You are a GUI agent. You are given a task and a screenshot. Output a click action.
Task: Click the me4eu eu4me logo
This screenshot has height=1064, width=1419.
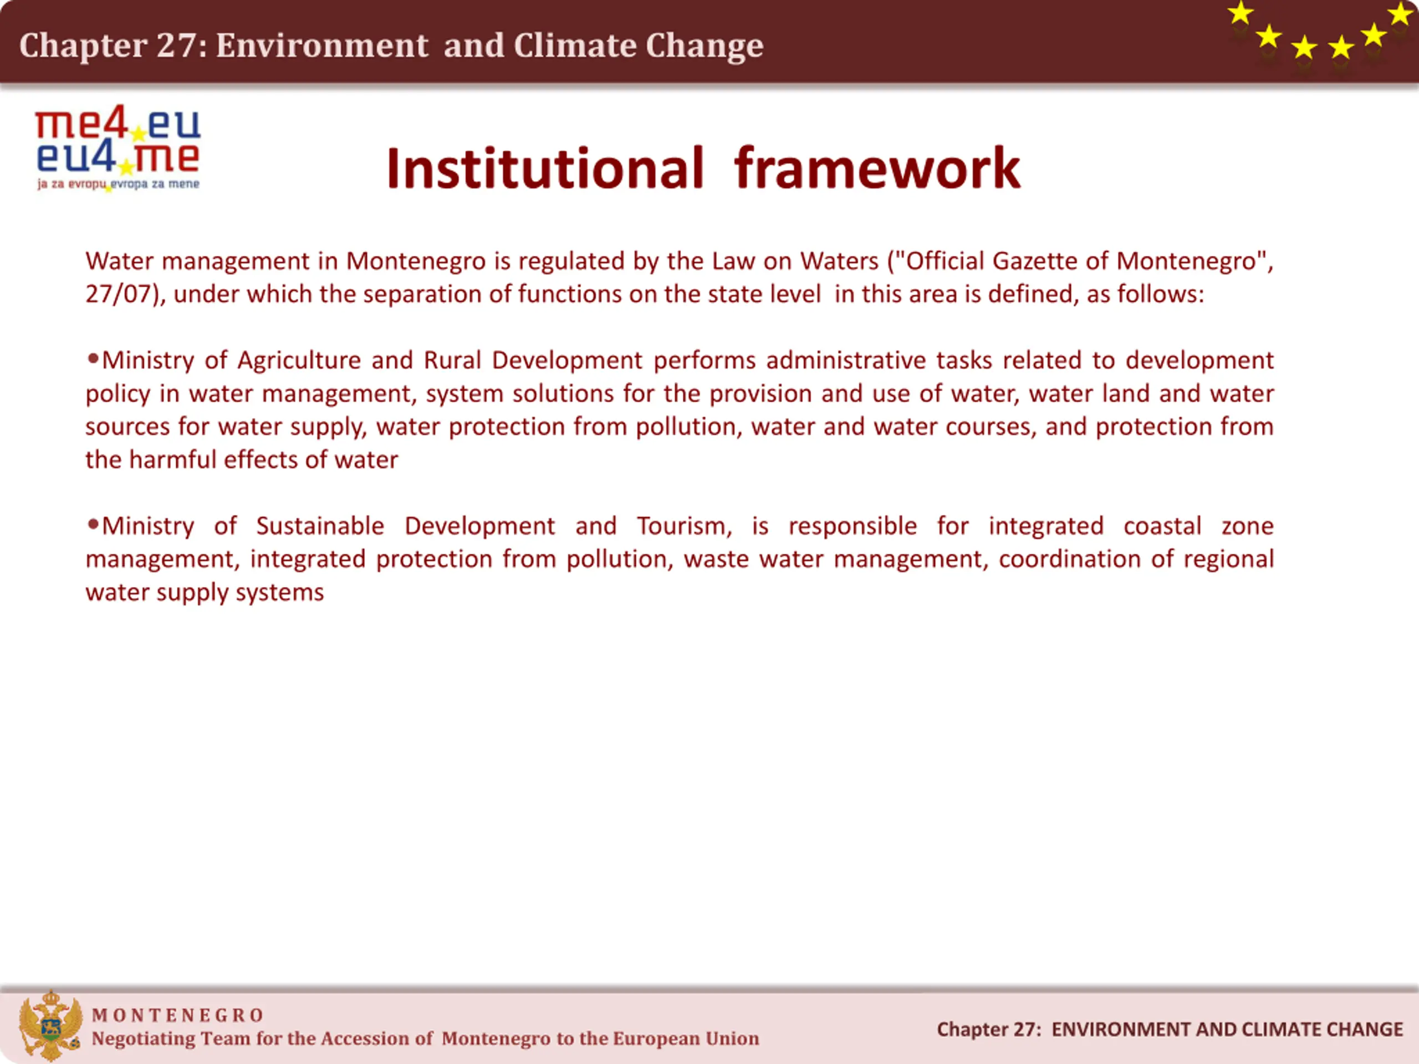click(x=118, y=148)
